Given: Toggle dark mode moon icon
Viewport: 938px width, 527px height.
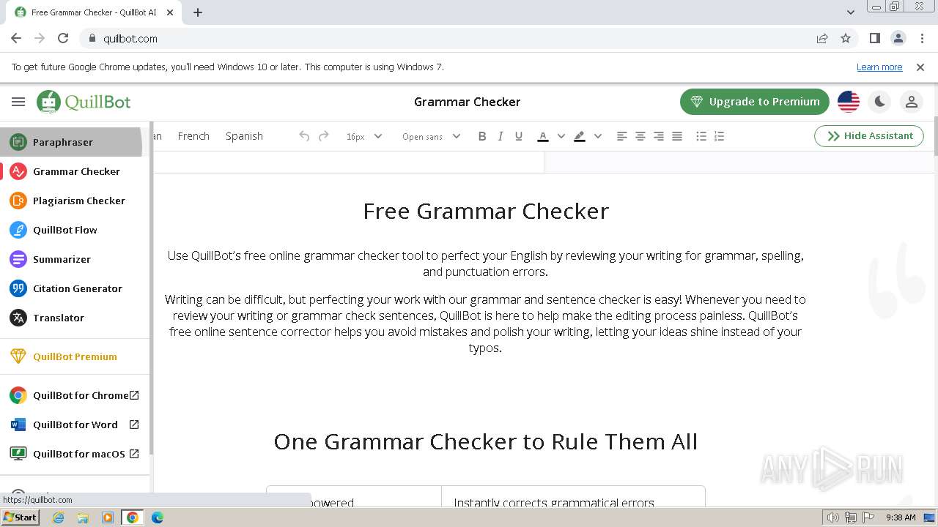Looking at the screenshot, I should 880,102.
